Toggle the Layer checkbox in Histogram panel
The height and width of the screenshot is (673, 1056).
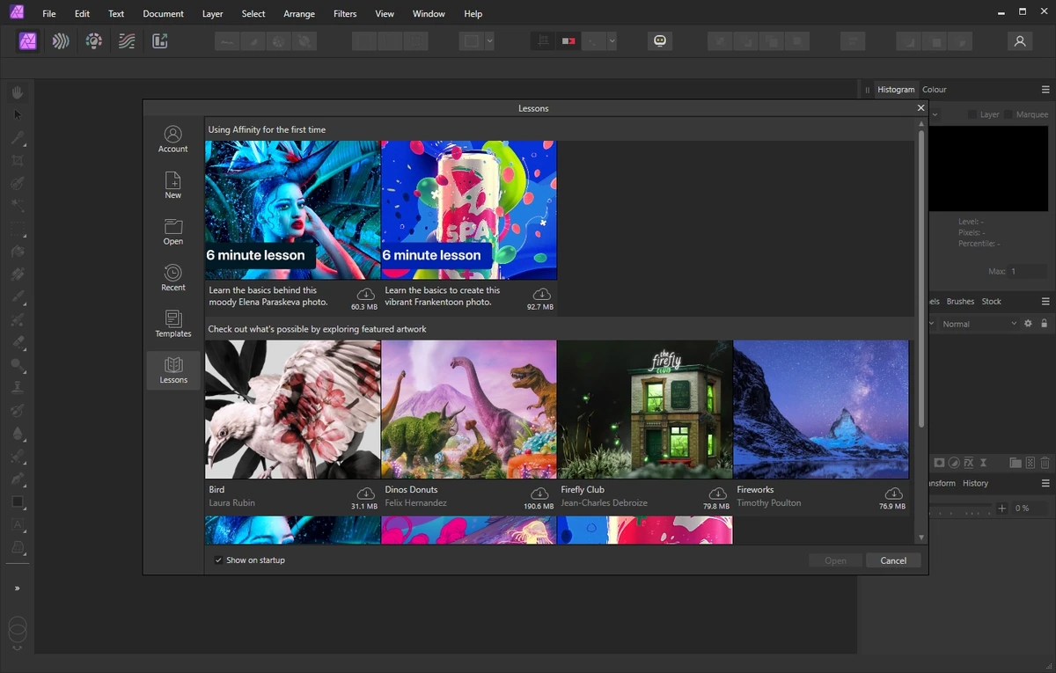coord(972,114)
